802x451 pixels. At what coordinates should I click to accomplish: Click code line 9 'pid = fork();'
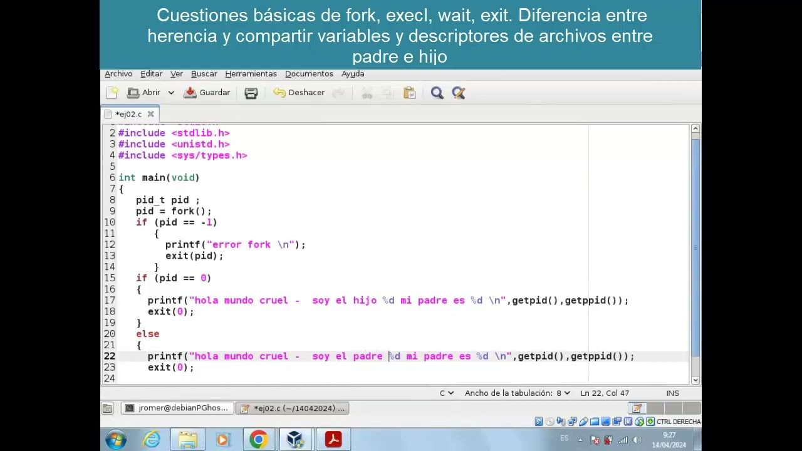tap(174, 211)
